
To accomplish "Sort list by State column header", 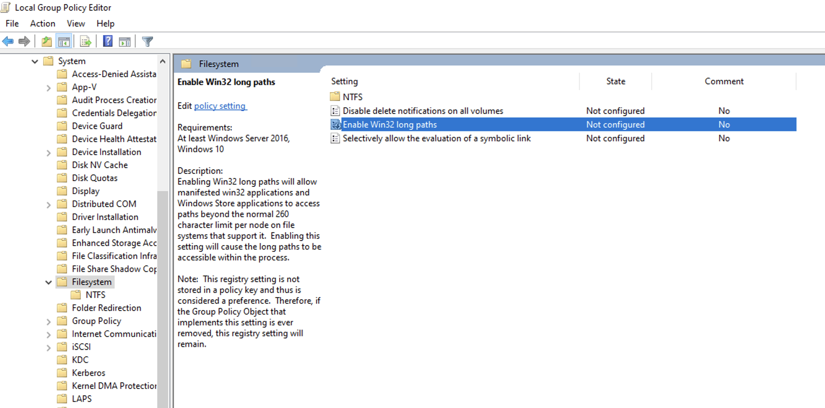I will point(615,81).
